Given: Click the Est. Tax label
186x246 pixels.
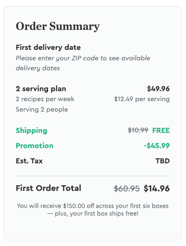Looking at the screenshot, I should tap(29, 161).
